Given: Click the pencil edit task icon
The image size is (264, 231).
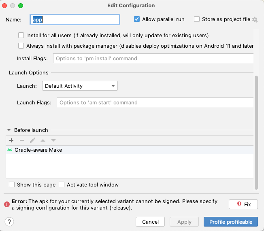Looking at the screenshot, I should click(x=32, y=140).
